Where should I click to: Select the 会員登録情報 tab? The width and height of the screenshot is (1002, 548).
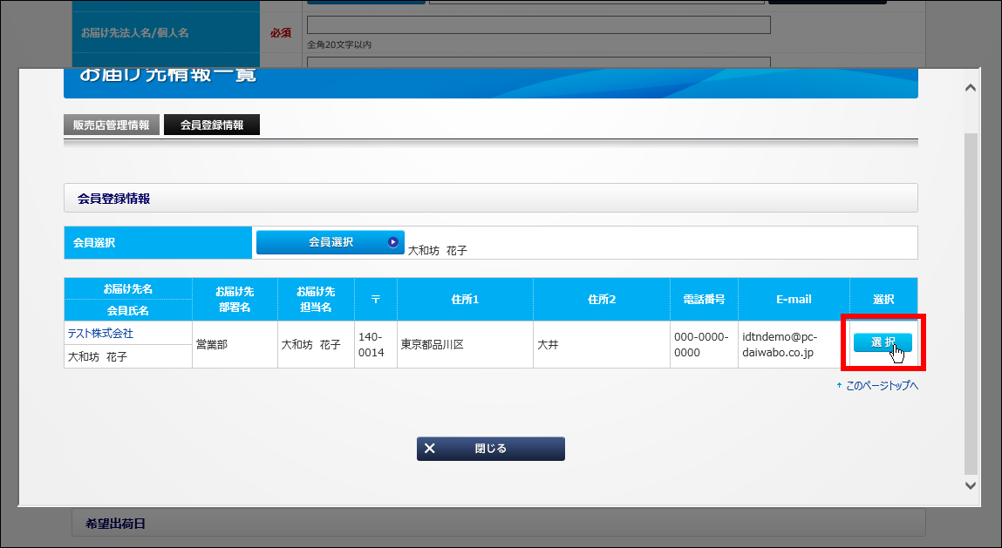212,125
